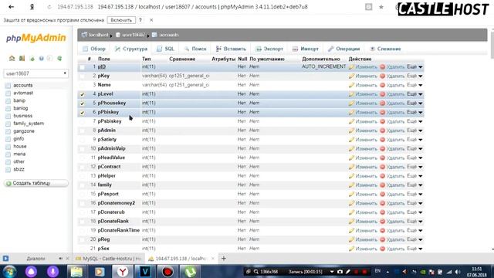Click localhost breadcrumb link
Viewport: 494px width, 278px height.
tap(98, 35)
